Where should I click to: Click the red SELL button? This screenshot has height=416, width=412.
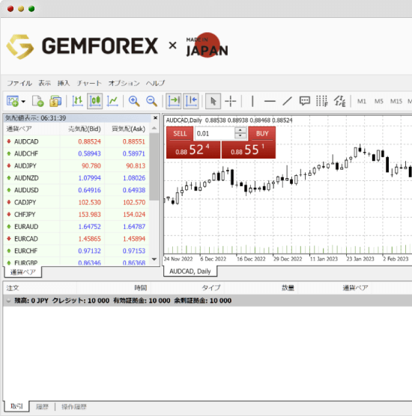(x=180, y=133)
